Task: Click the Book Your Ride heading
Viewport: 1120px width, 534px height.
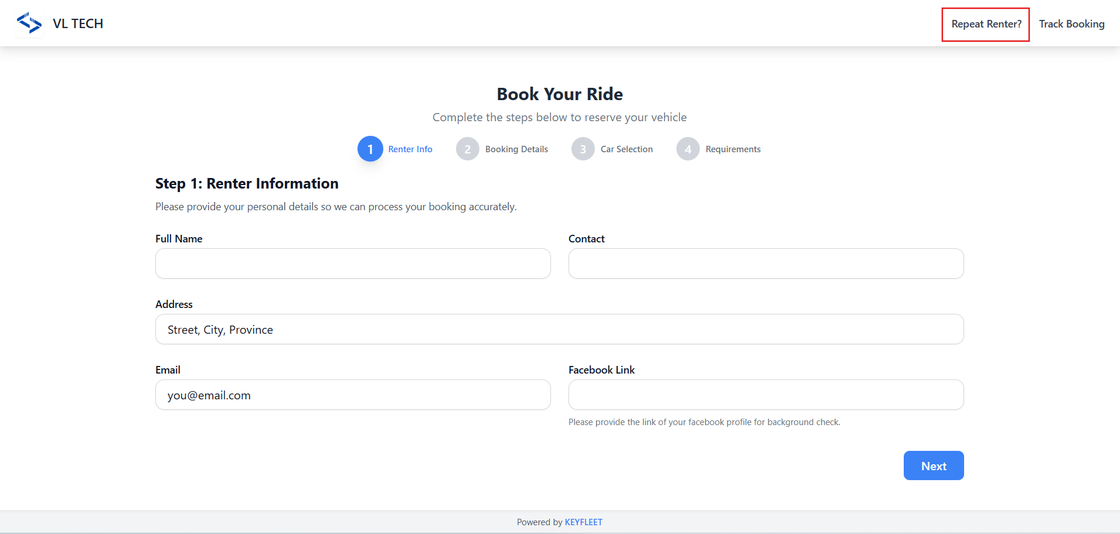Action: [x=560, y=94]
